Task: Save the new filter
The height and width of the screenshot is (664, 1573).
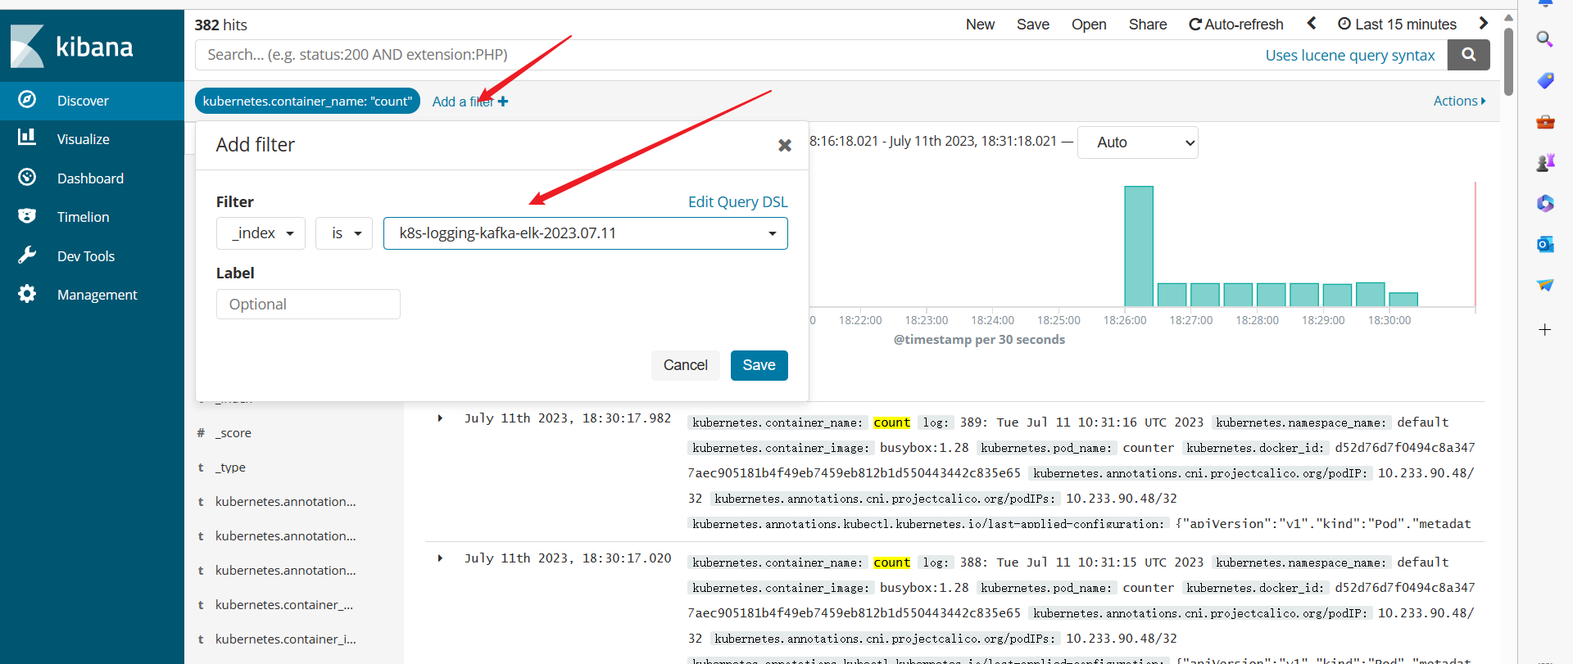Action: click(759, 365)
